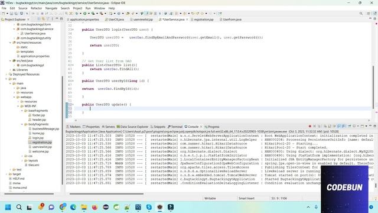Maximize the Project Explorer view
Image resolution: width=378 pixels, height=213 pixels.
pos(61,19)
